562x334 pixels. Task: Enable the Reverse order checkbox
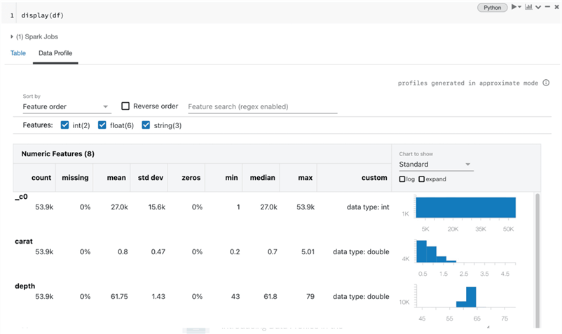click(126, 106)
